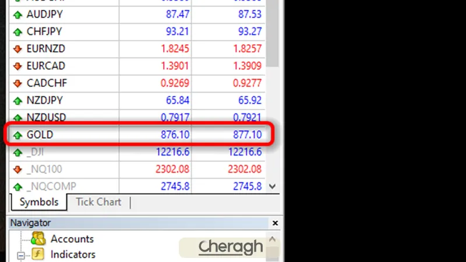This screenshot has height=262, width=466.
Task: Switch to the Tick Chart tab
Action: tap(98, 202)
